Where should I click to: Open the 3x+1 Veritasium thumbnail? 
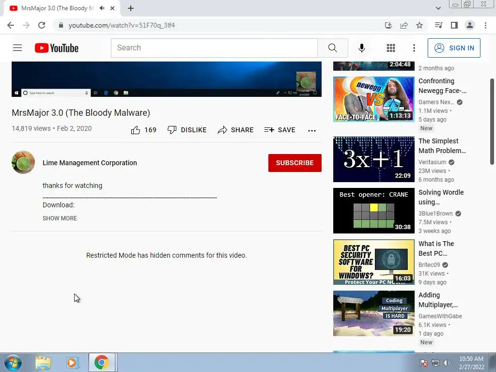(373, 159)
